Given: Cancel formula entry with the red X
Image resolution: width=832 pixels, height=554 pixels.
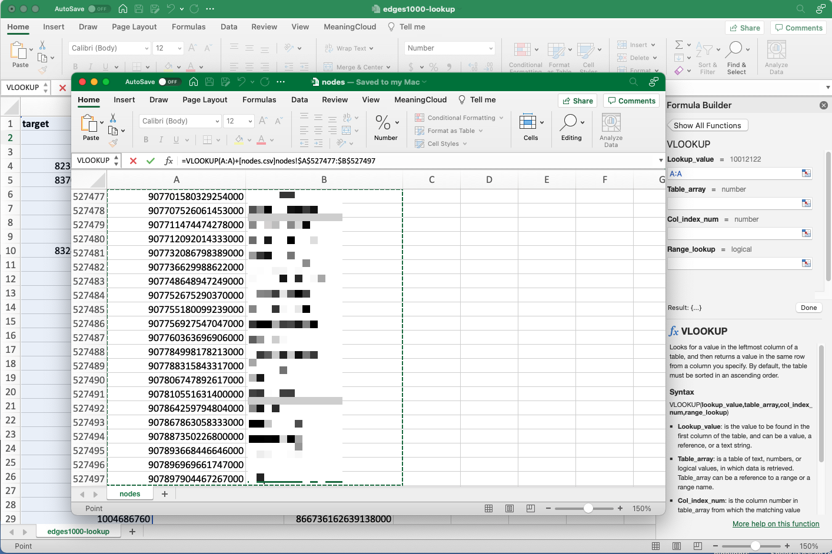Looking at the screenshot, I should coord(132,160).
